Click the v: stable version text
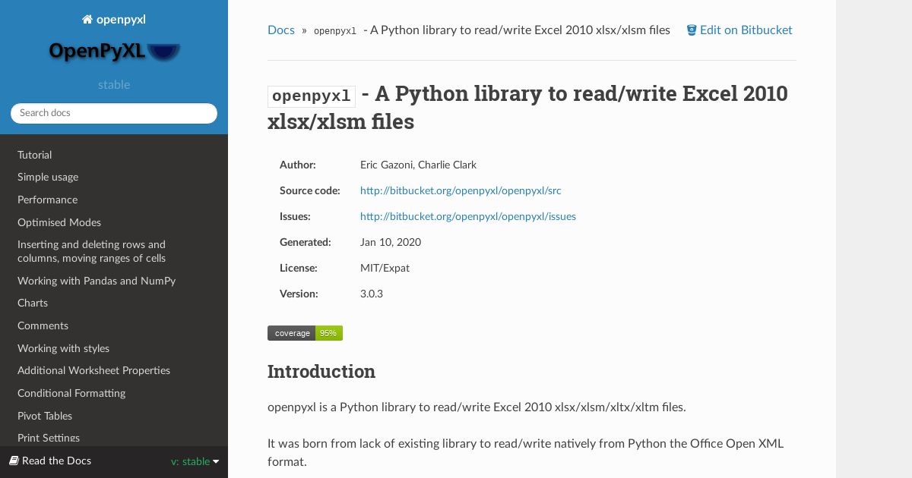Image resolution: width=912 pixels, height=478 pixels. pos(190,461)
